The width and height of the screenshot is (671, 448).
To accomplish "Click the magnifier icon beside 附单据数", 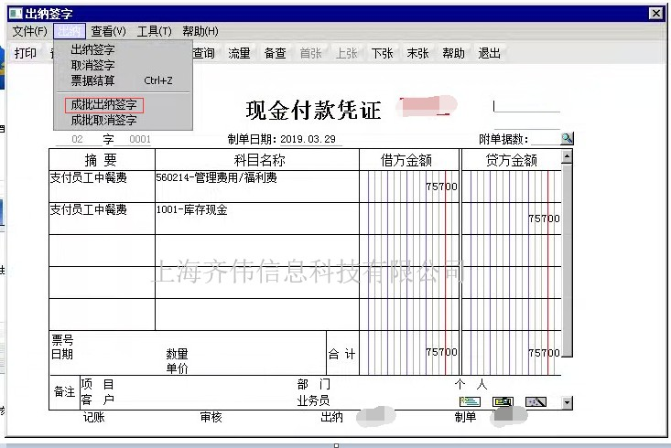I will [x=567, y=138].
